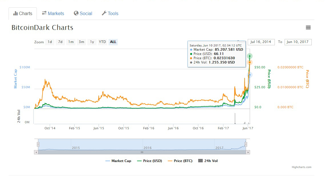The width and height of the screenshot is (326, 176).
Task: Toggle Price (BTC) series in legend
Action: 180,161
